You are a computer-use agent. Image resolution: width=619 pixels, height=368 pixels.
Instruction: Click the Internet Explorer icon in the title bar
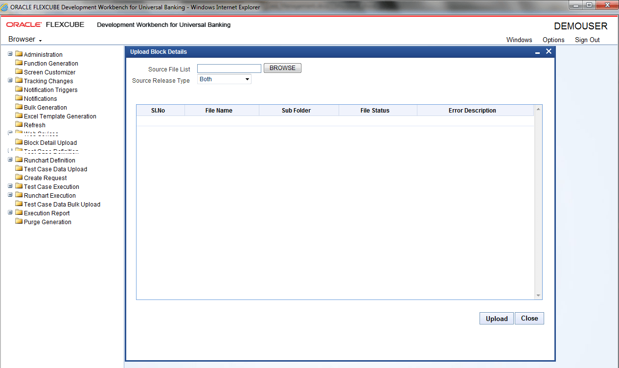5,7
